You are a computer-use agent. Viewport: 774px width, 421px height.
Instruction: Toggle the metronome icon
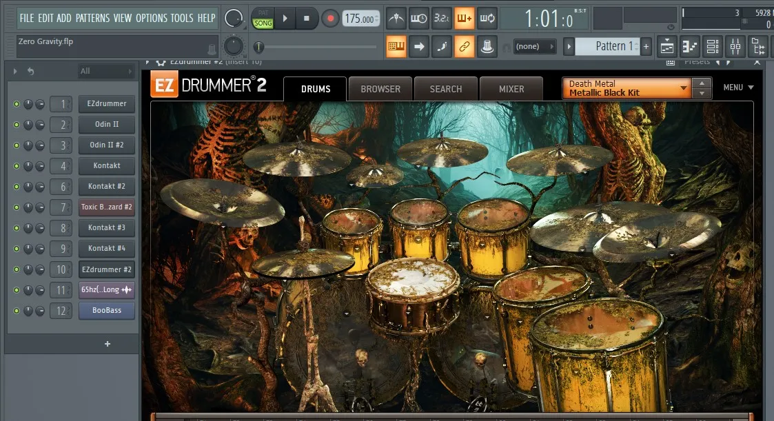pos(396,19)
